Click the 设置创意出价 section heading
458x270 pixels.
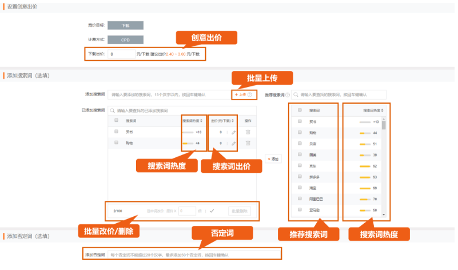[22, 6]
